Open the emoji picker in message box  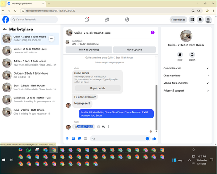[x=147, y=138]
